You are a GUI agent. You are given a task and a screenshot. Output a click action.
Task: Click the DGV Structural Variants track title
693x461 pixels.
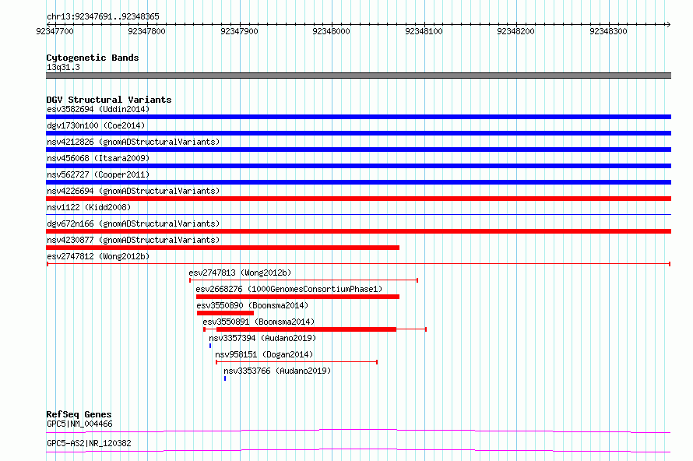[x=109, y=100]
